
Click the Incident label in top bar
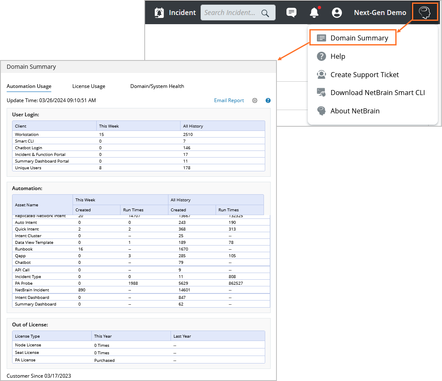coord(182,13)
